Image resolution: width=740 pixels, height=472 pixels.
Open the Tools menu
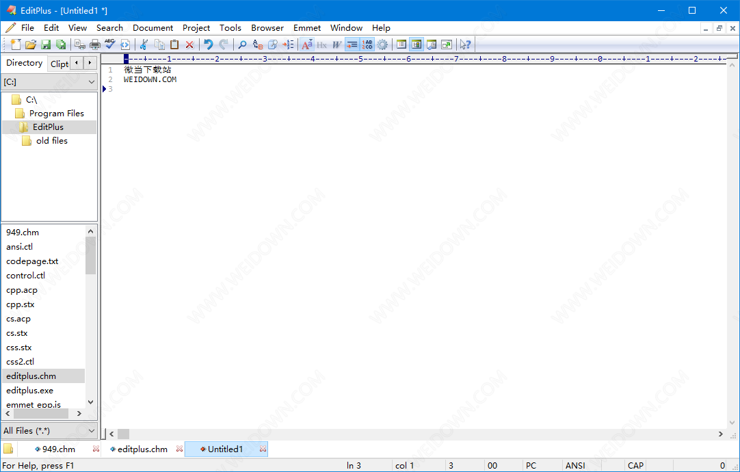(x=230, y=28)
